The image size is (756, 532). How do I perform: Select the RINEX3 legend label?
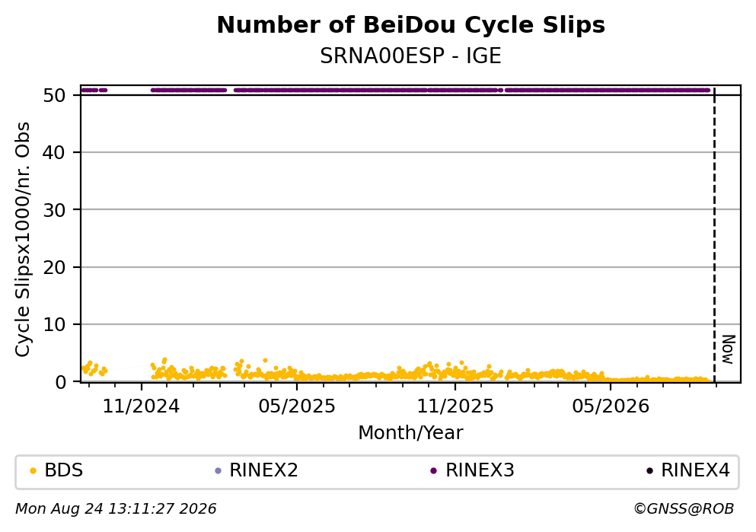480,470
